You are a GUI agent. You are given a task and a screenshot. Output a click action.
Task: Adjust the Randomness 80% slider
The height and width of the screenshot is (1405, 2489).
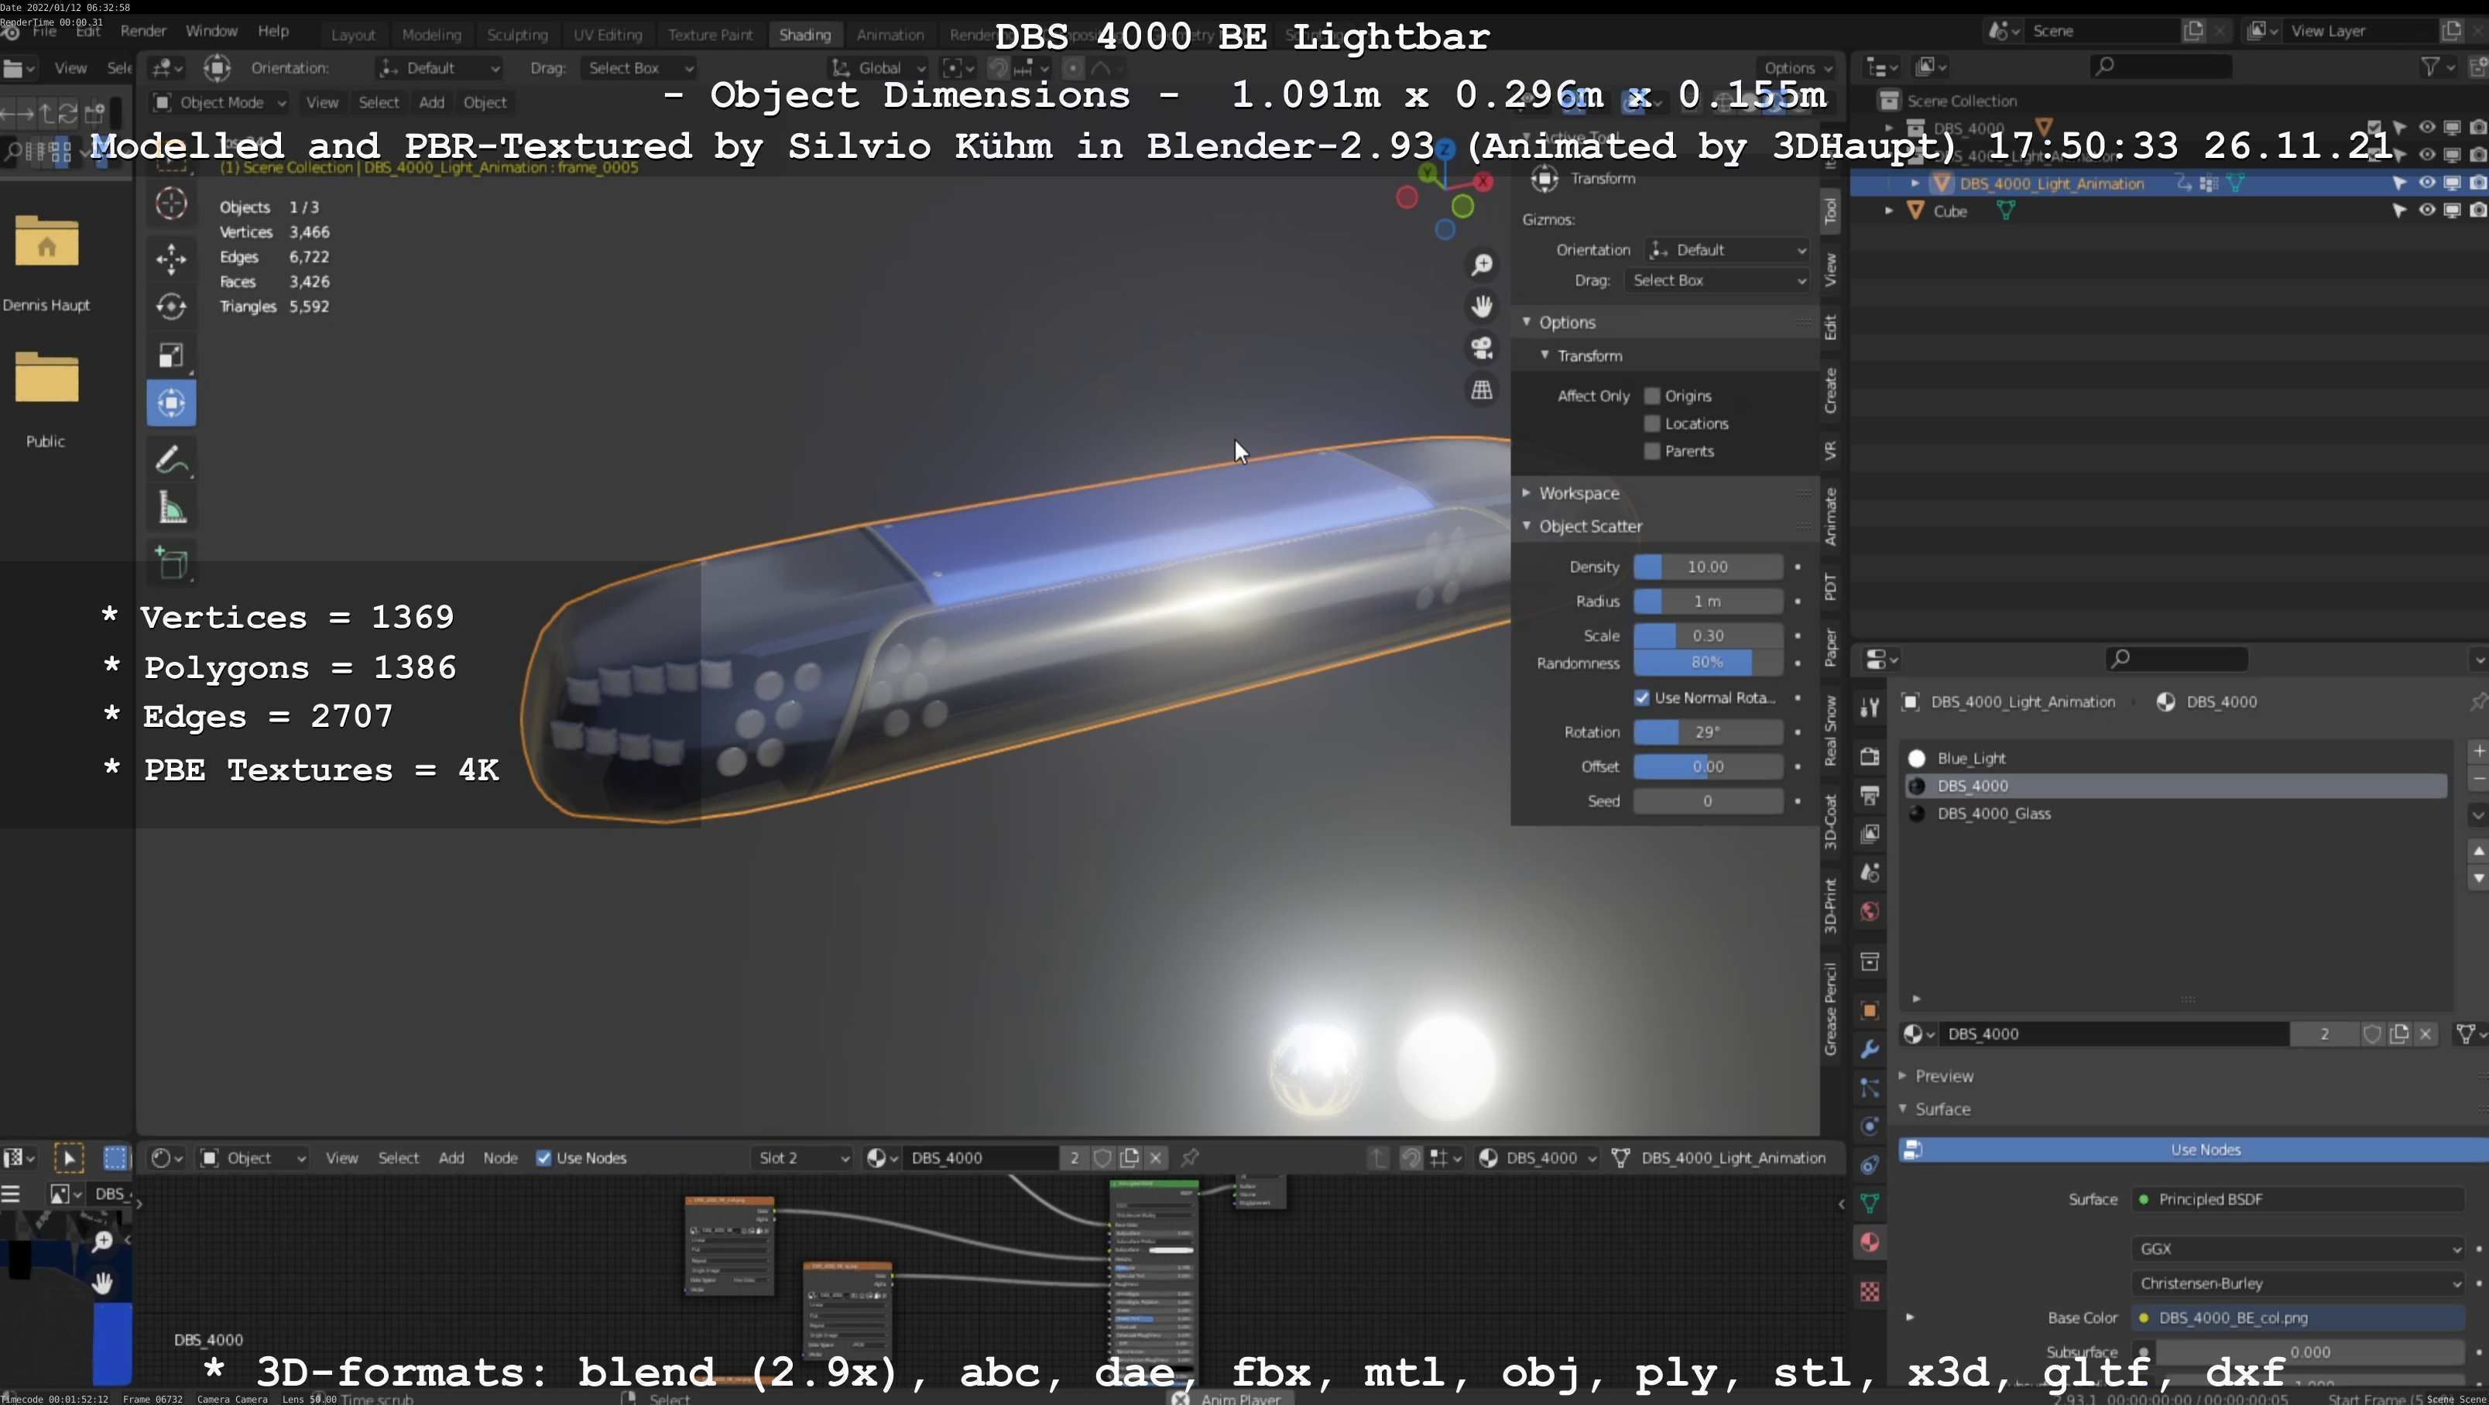tap(1707, 662)
